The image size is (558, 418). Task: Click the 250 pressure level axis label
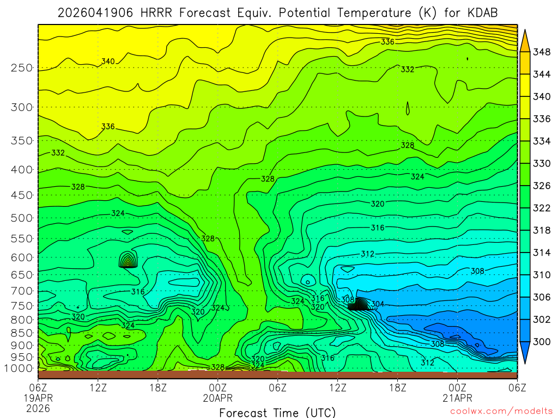[x=22, y=67]
